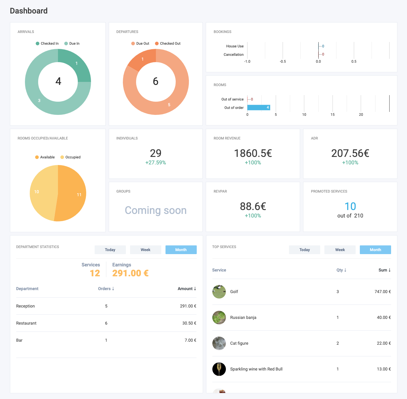Click the Individuals count 29
The height and width of the screenshot is (399, 407).
(156, 153)
